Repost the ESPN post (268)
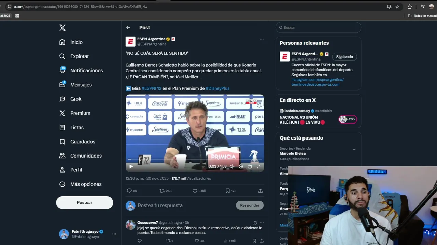 pos(166,191)
